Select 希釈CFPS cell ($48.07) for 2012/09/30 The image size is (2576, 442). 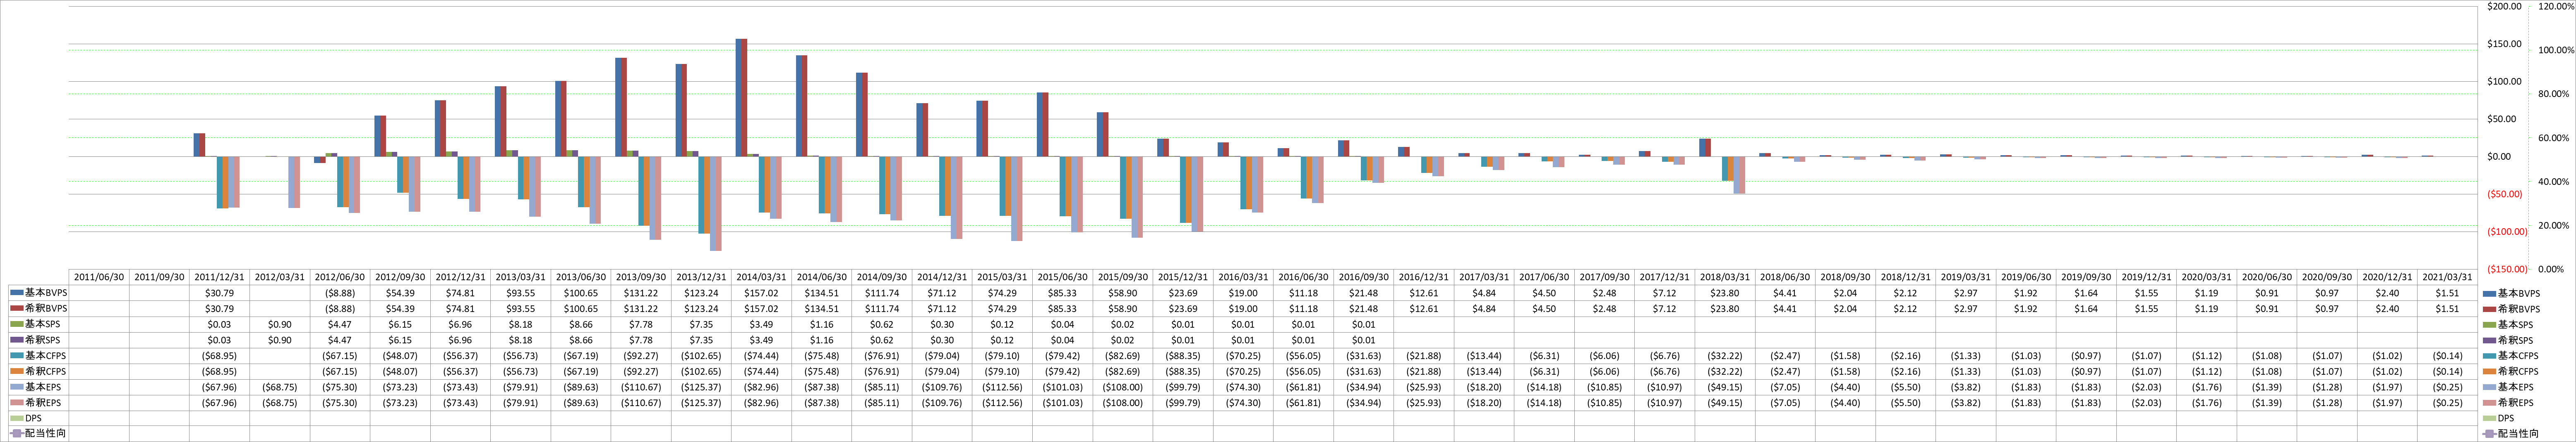(400, 371)
